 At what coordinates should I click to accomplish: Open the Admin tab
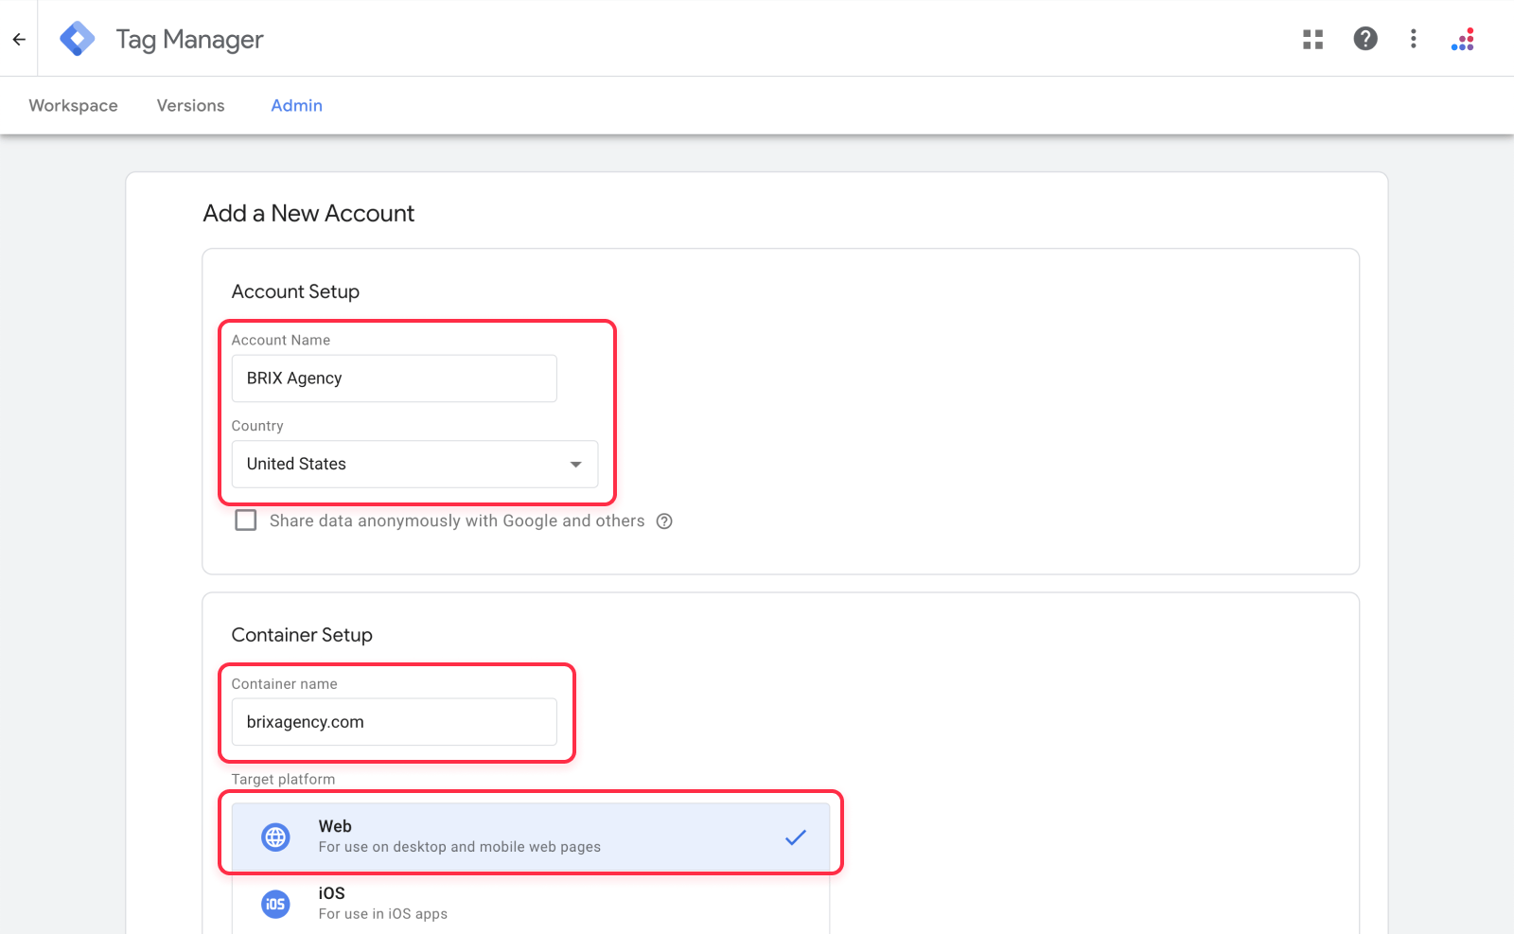click(297, 106)
